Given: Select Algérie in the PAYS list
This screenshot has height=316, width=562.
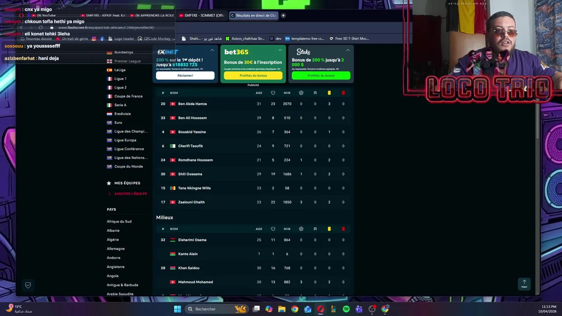Looking at the screenshot, I should click(x=113, y=240).
